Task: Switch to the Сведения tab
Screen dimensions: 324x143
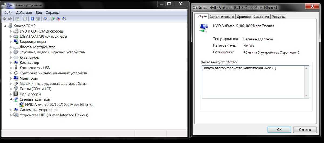Action: click(261, 17)
